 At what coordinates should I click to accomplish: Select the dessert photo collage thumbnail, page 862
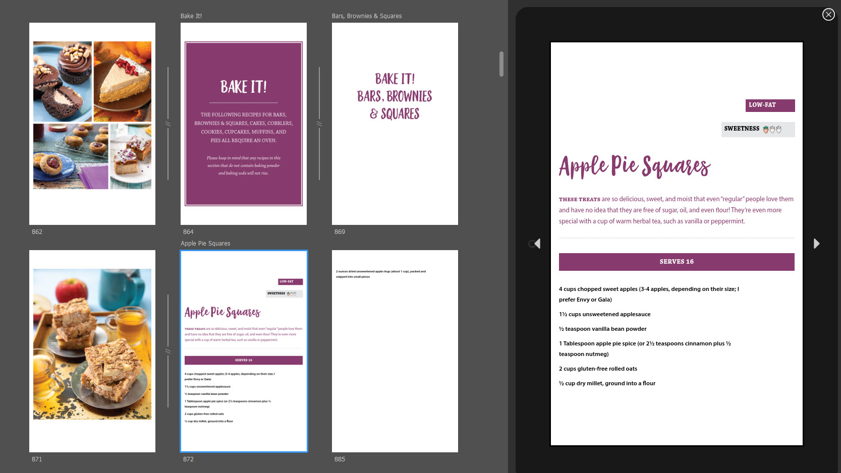pos(92,124)
